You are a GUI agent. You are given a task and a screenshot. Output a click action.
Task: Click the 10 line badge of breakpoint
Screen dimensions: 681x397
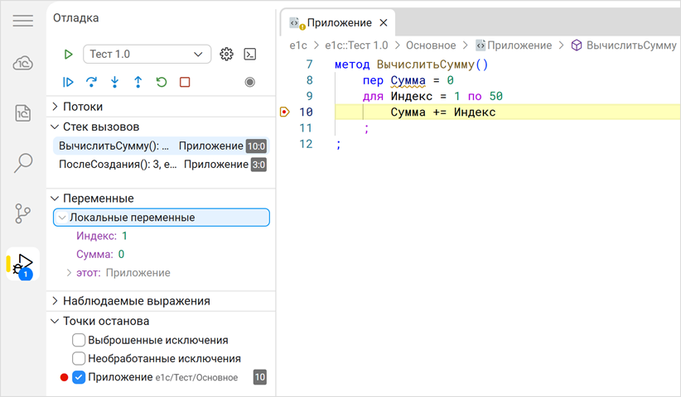coord(259,377)
